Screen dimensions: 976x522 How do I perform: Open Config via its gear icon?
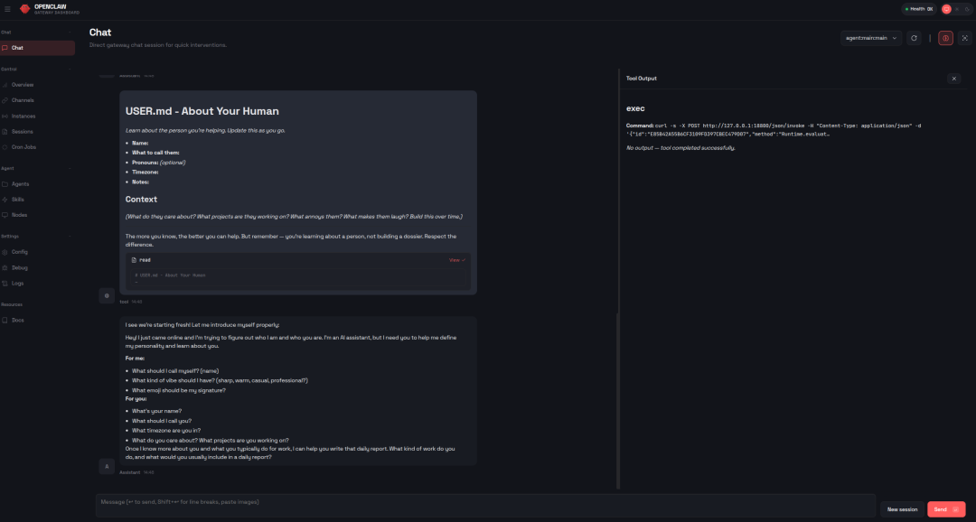click(x=5, y=252)
